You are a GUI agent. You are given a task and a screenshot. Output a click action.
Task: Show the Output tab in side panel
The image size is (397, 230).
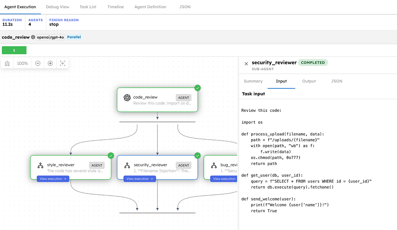click(309, 81)
